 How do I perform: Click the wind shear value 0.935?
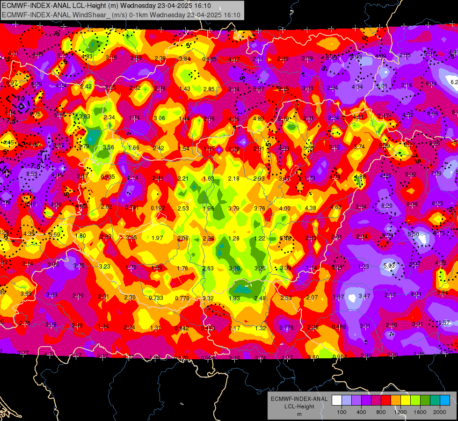[x=108, y=177]
